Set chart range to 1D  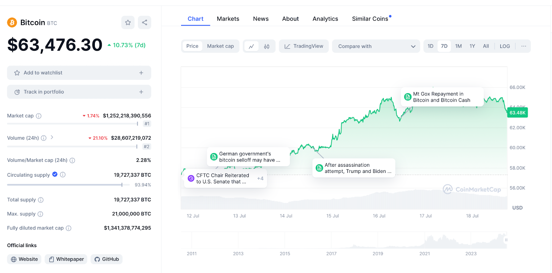coord(431,46)
